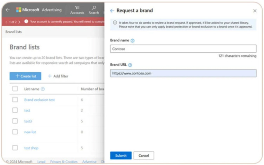Viewport: 264px width, 165px height.
Task: Open the Advertise footer link
Action: coord(90,162)
